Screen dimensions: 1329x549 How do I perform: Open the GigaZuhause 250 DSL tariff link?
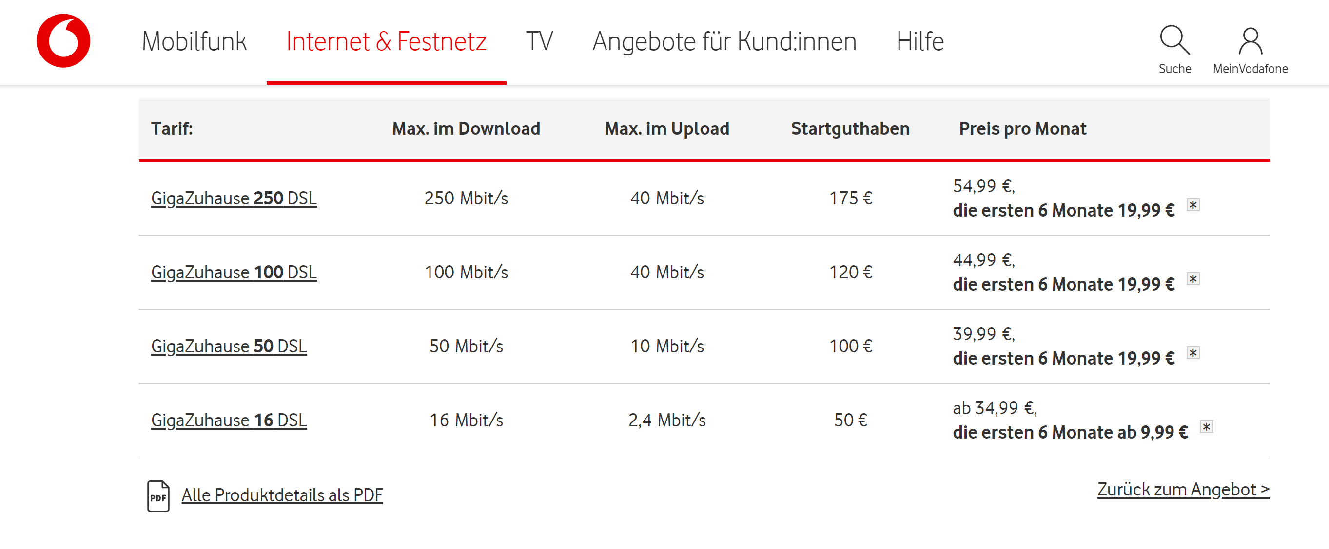point(234,197)
